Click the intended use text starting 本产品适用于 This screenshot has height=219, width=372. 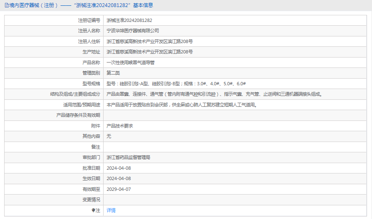pyautogui.click(x=182, y=105)
